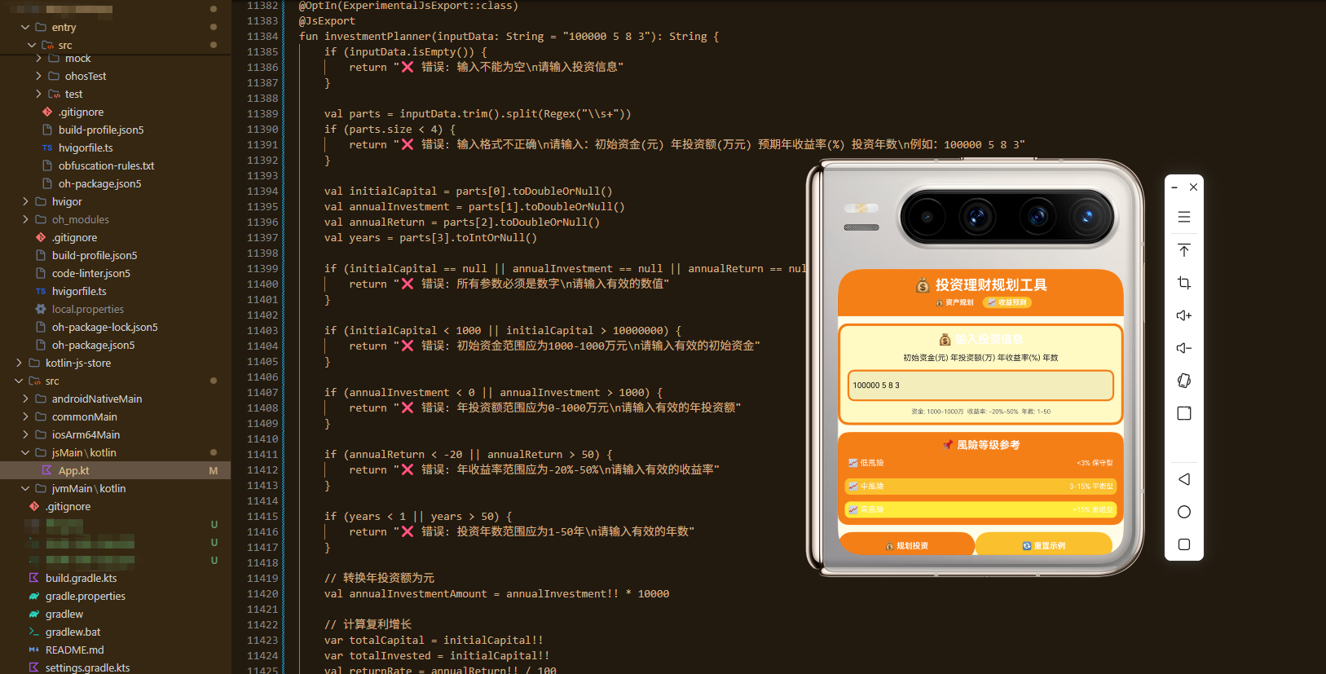Open the gradlew file

click(64, 614)
